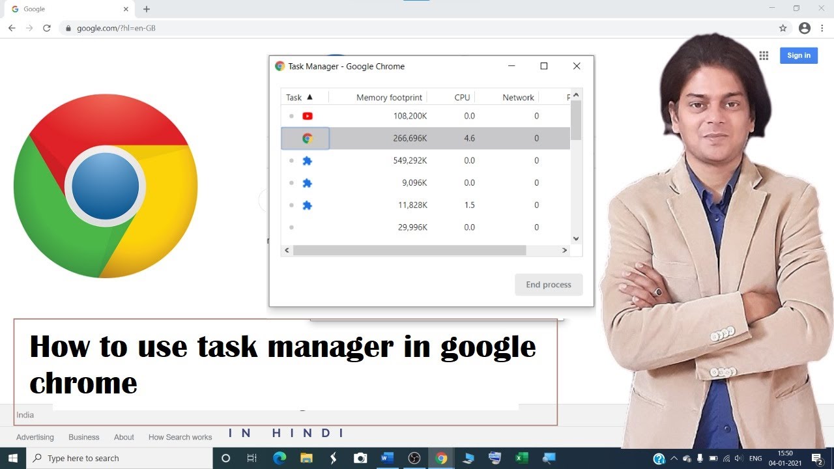
Task: Open Microsoft Word from the taskbar
Action: tap(387, 458)
